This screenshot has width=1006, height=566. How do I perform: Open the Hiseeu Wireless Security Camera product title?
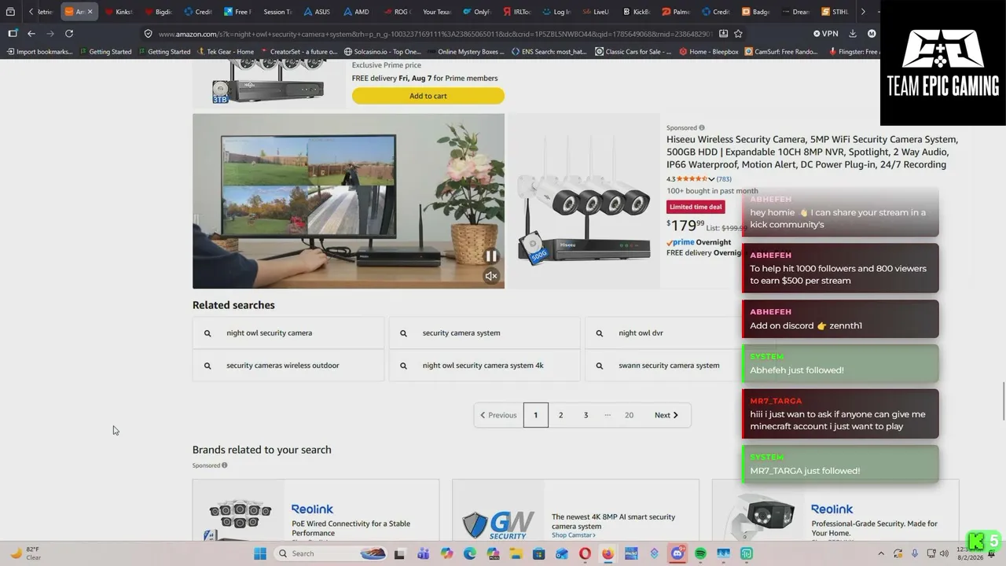coord(812,152)
